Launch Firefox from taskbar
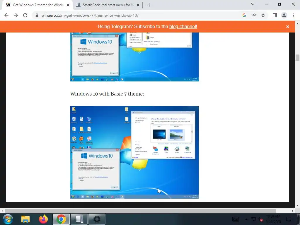The height and width of the screenshot is (225, 300). coord(43,219)
